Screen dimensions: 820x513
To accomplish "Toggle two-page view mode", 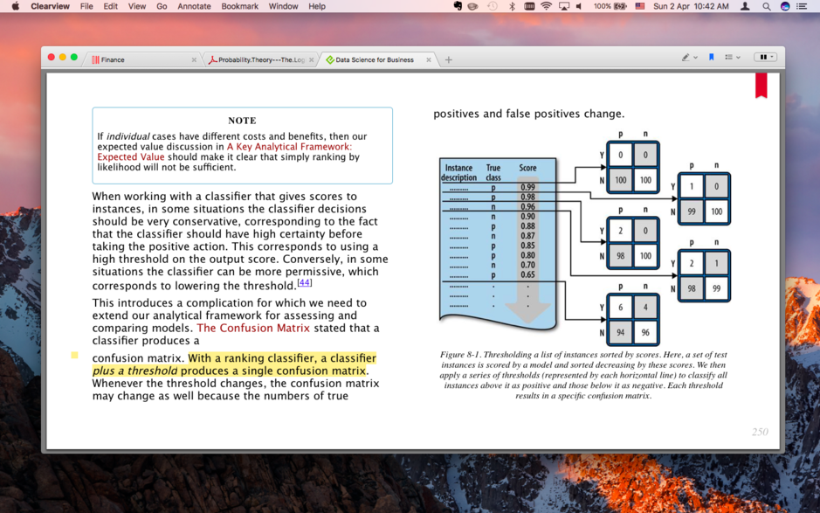I will pyautogui.click(x=765, y=56).
